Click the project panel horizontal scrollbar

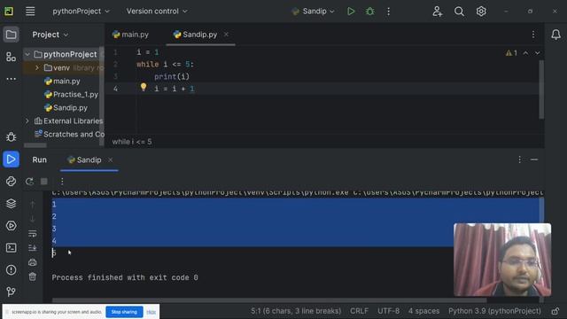(x=35, y=145)
